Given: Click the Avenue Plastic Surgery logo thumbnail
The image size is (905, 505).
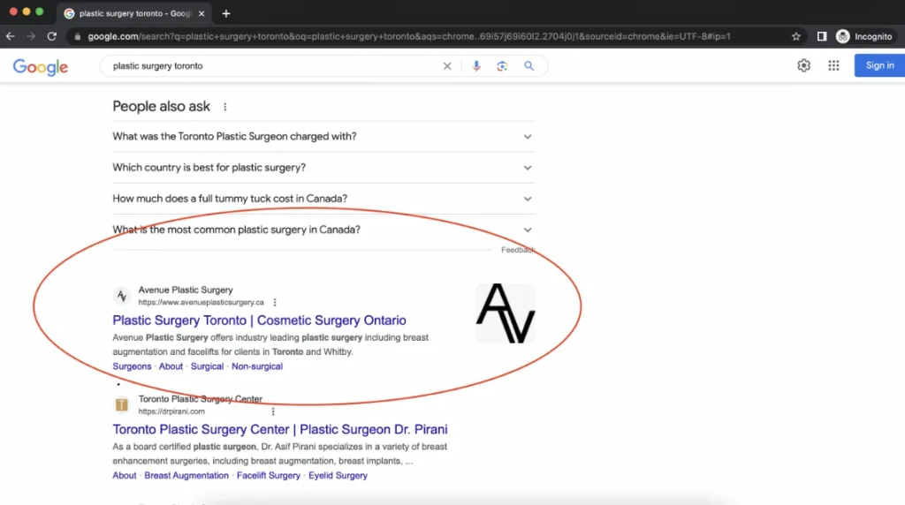Looking at the screenshot, I should tap(505, 313).
